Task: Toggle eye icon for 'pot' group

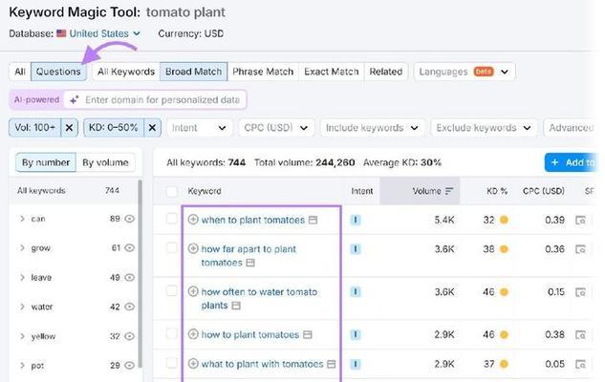Action: (x=130, y=365)
